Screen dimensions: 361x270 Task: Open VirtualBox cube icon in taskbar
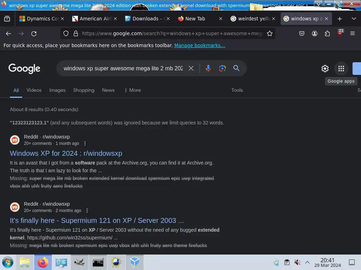pos(135,262)
